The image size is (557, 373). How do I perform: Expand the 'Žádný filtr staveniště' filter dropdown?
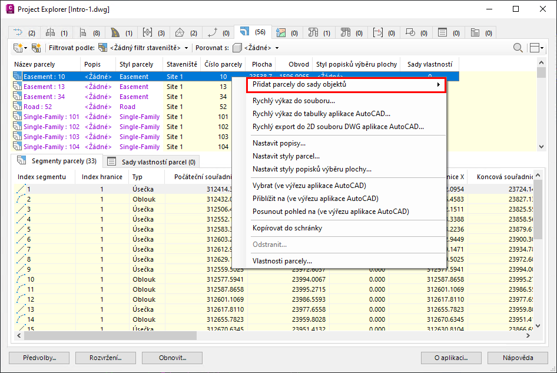click(x=187, y=48)
